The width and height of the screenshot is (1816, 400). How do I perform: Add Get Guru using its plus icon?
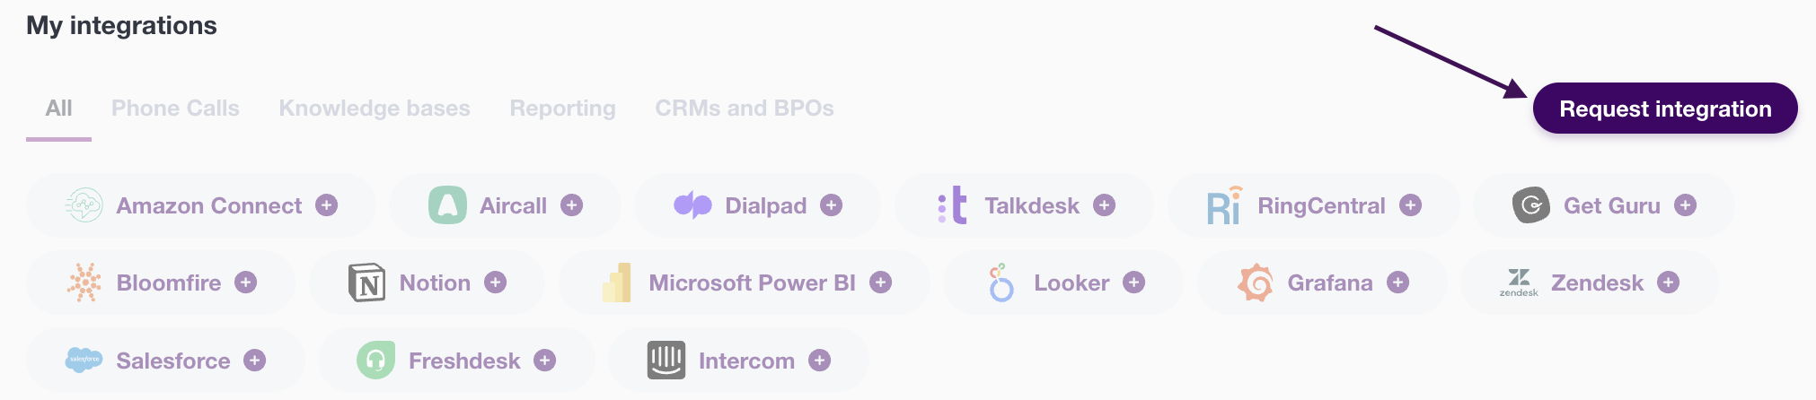click(1686, 205)
